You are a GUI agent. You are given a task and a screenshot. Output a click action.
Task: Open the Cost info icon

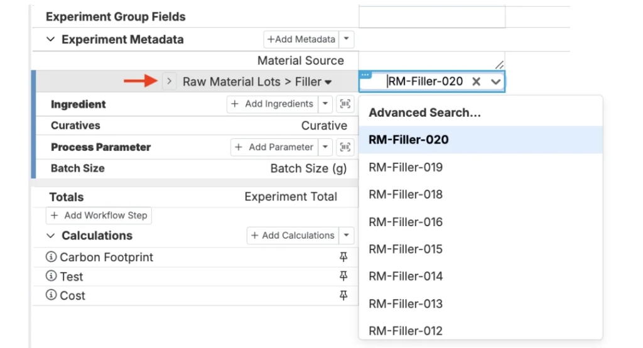[51, 295]
